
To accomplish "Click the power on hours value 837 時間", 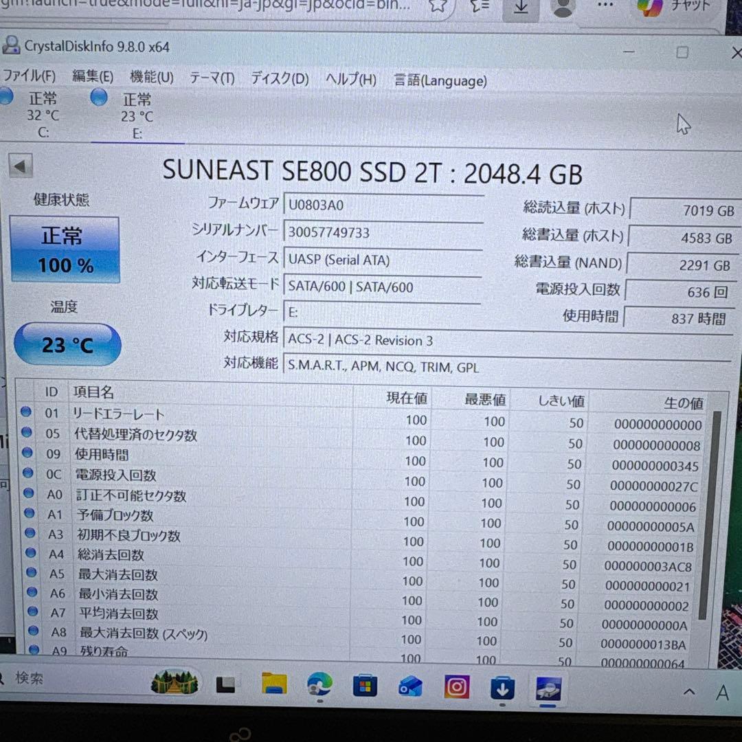I will pos(677,319).
